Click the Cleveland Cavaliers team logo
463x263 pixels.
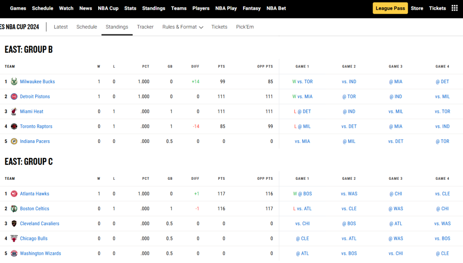pos(14,224)
